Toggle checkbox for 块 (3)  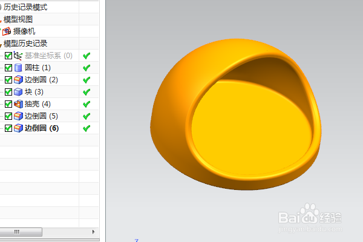(x=8, y=92)
